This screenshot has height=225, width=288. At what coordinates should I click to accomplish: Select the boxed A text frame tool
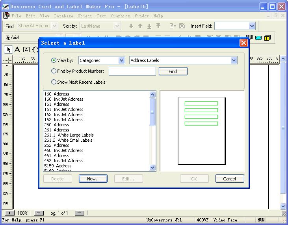26,50
